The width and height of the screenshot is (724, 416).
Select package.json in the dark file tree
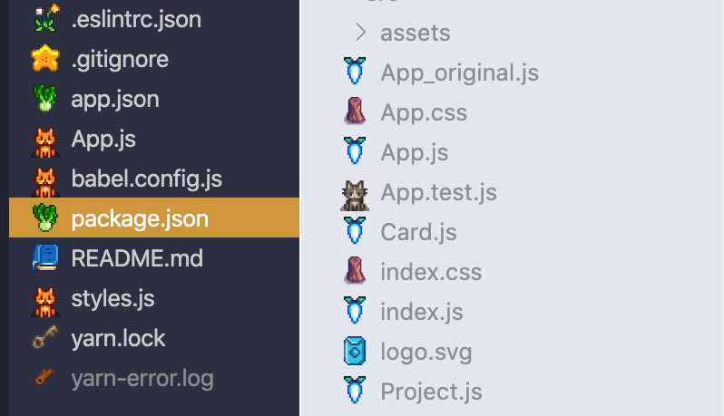tap(140, 219)
